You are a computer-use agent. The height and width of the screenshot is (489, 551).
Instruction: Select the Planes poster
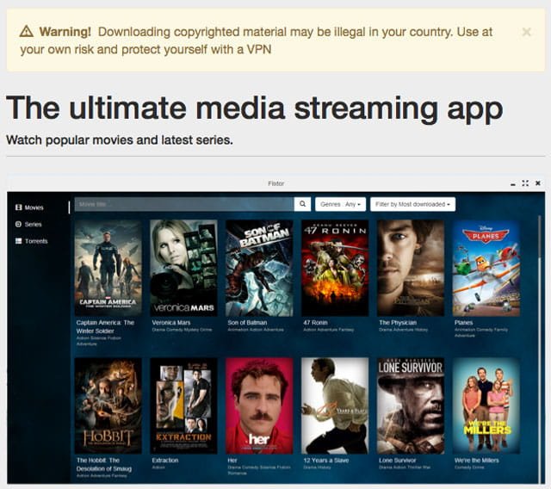[486, 268]
